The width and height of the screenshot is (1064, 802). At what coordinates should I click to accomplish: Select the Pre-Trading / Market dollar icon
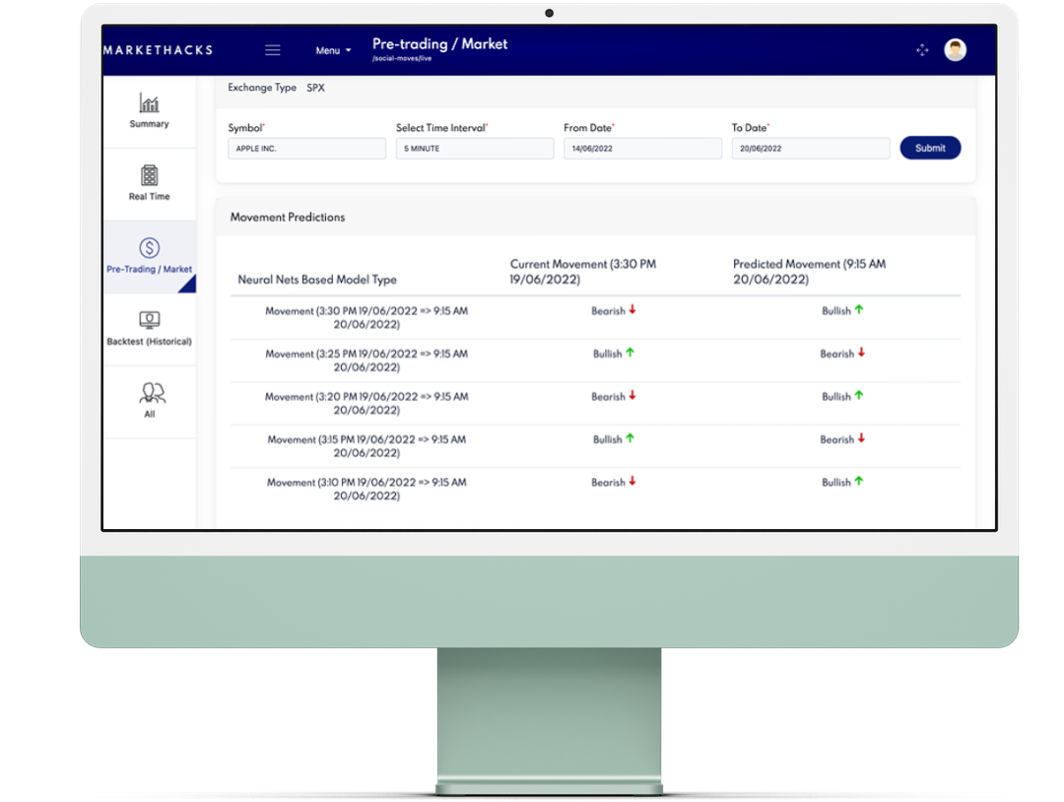tap(150, 248)
